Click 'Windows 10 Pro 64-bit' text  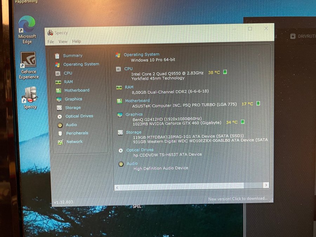153,60
